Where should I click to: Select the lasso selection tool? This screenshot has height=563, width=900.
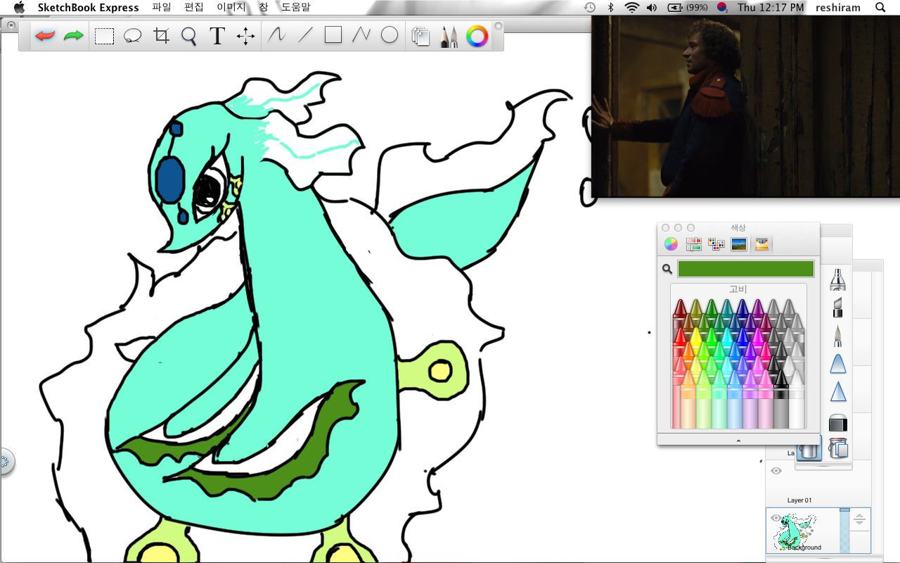[132, 36]
